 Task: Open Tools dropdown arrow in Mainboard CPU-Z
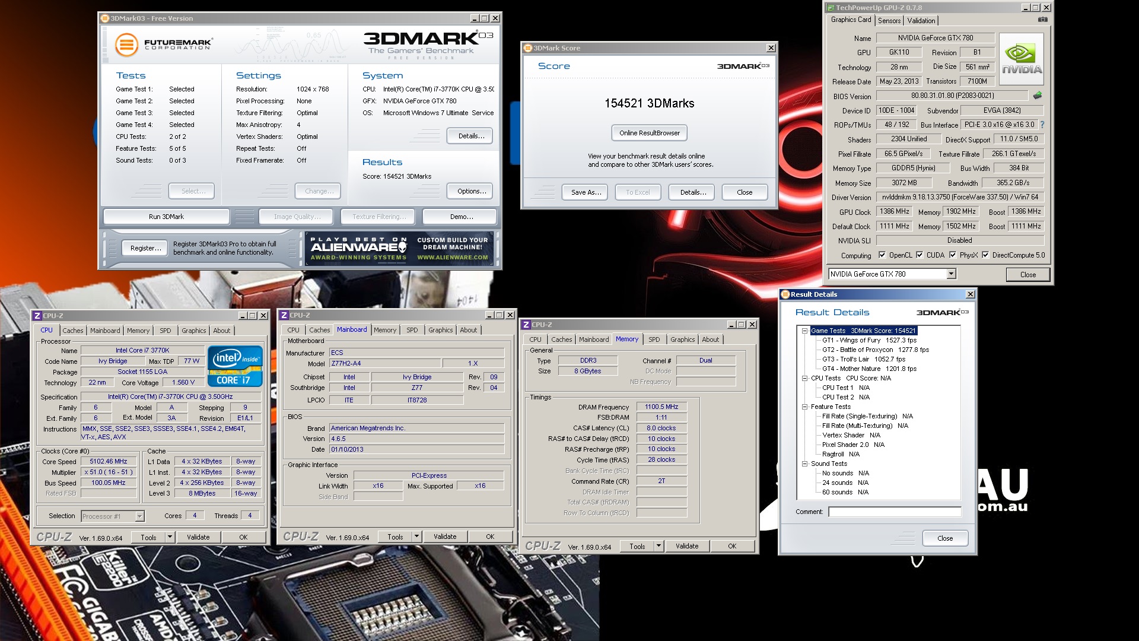416,537
